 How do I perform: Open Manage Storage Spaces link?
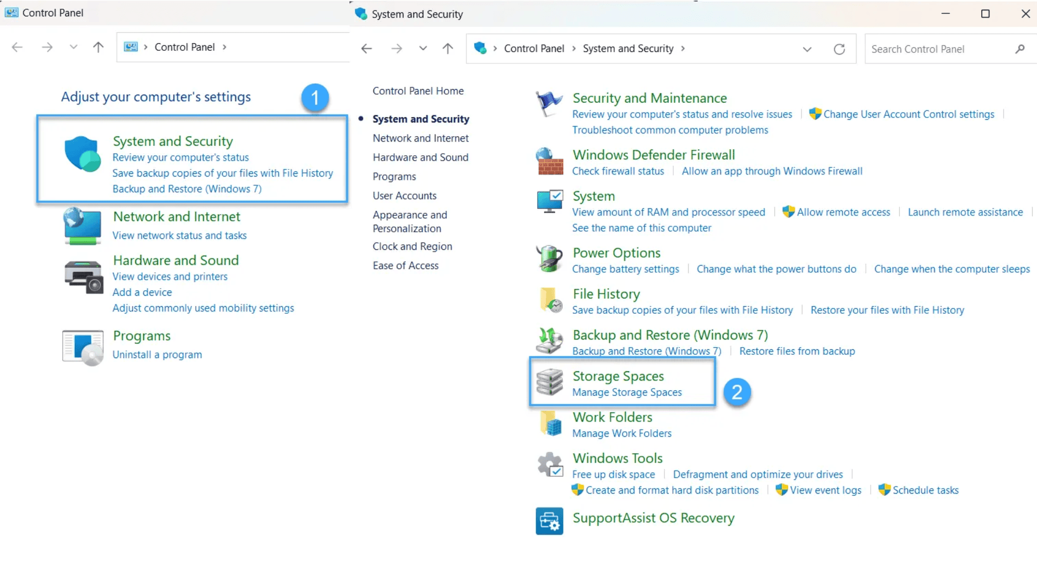coord(627,393)
